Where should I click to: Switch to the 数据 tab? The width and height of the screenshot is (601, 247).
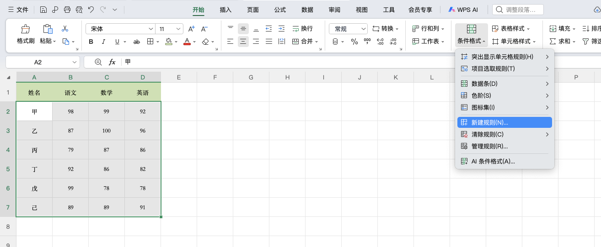(x=307, y=10)
